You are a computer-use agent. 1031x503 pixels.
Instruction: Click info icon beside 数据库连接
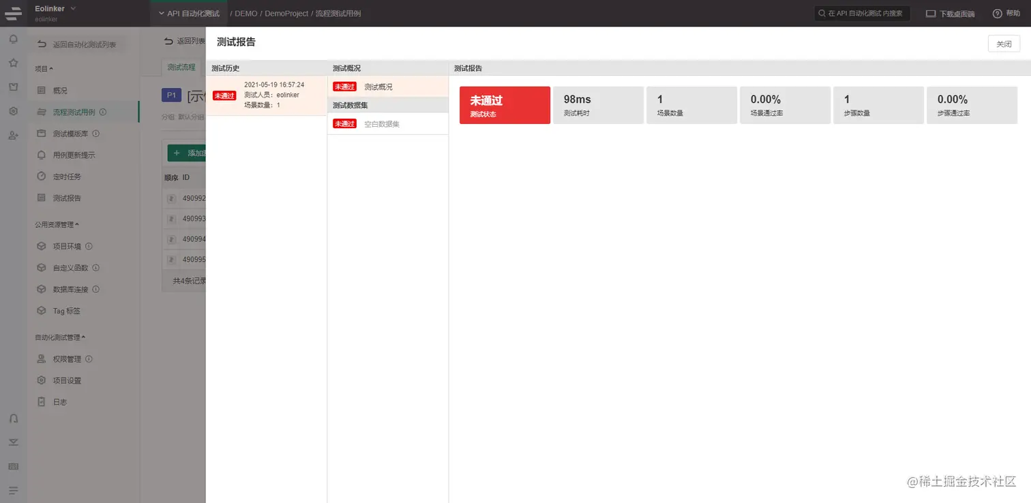95,289
